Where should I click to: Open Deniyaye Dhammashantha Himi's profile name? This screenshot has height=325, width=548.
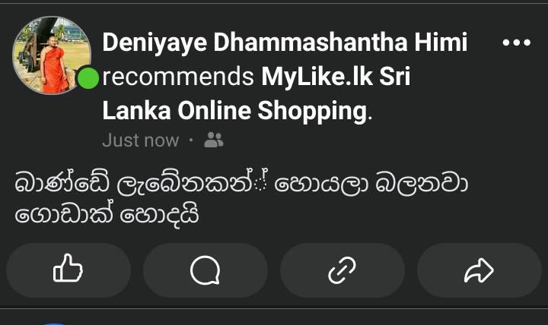(x=285, y=43)
